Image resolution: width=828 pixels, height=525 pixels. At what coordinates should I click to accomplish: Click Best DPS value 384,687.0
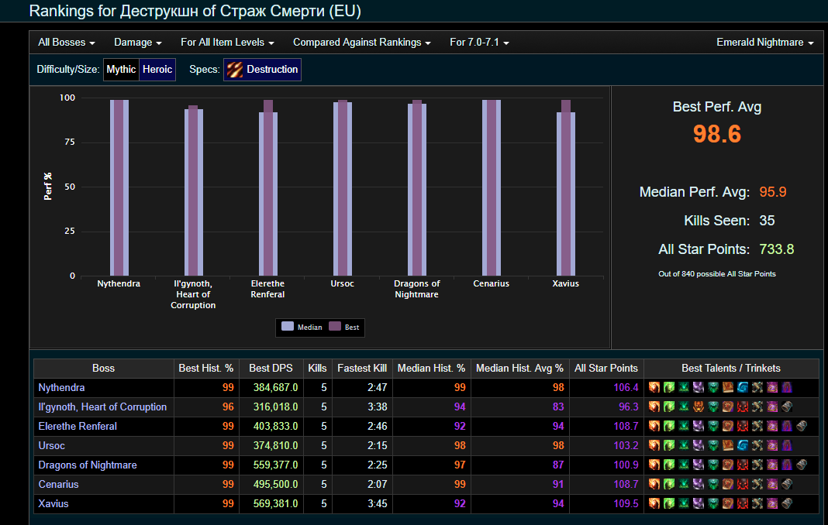pyautogui.click(x=276, y=387)
